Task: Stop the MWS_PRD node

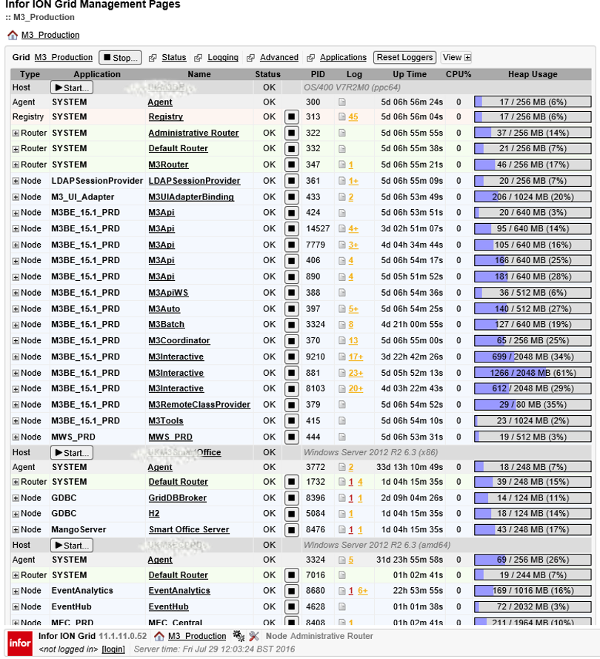Action: [291, 437]
